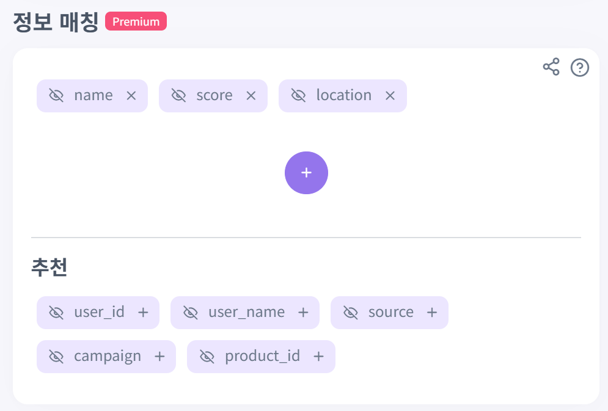Screen dimensions: 608x411
Task: Toggle eye icon on product_id chip
Action: pos(207,357)
